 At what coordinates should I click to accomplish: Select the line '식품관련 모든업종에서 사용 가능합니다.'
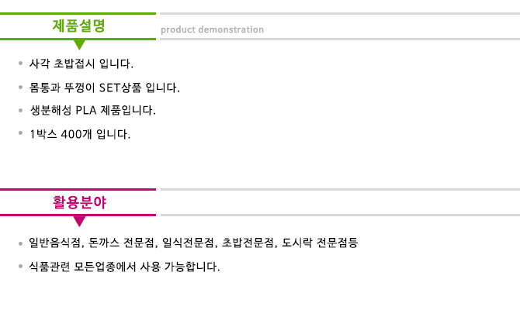pos(124,267)
